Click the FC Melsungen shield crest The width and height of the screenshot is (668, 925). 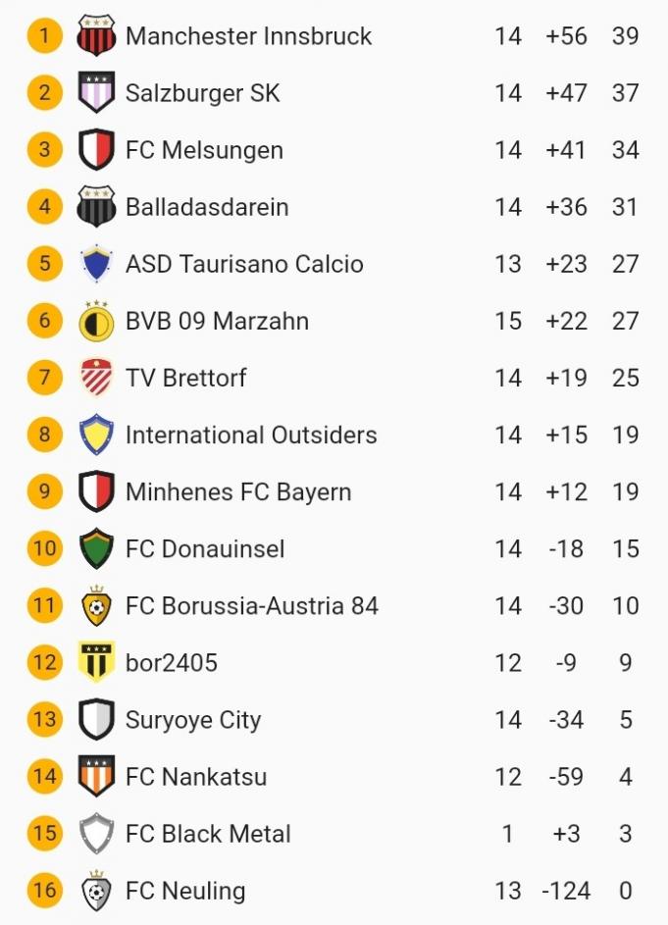pyautogui.click(x=96, y=150)
